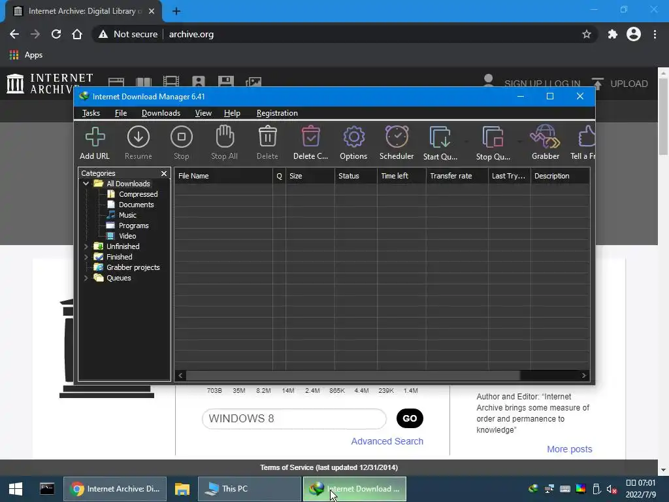Viewport: 669px width, 502px height.
Task: Click horizontal scrollbar right arrow in IDM
Action: pyautogui.click(x=583, y=376)
